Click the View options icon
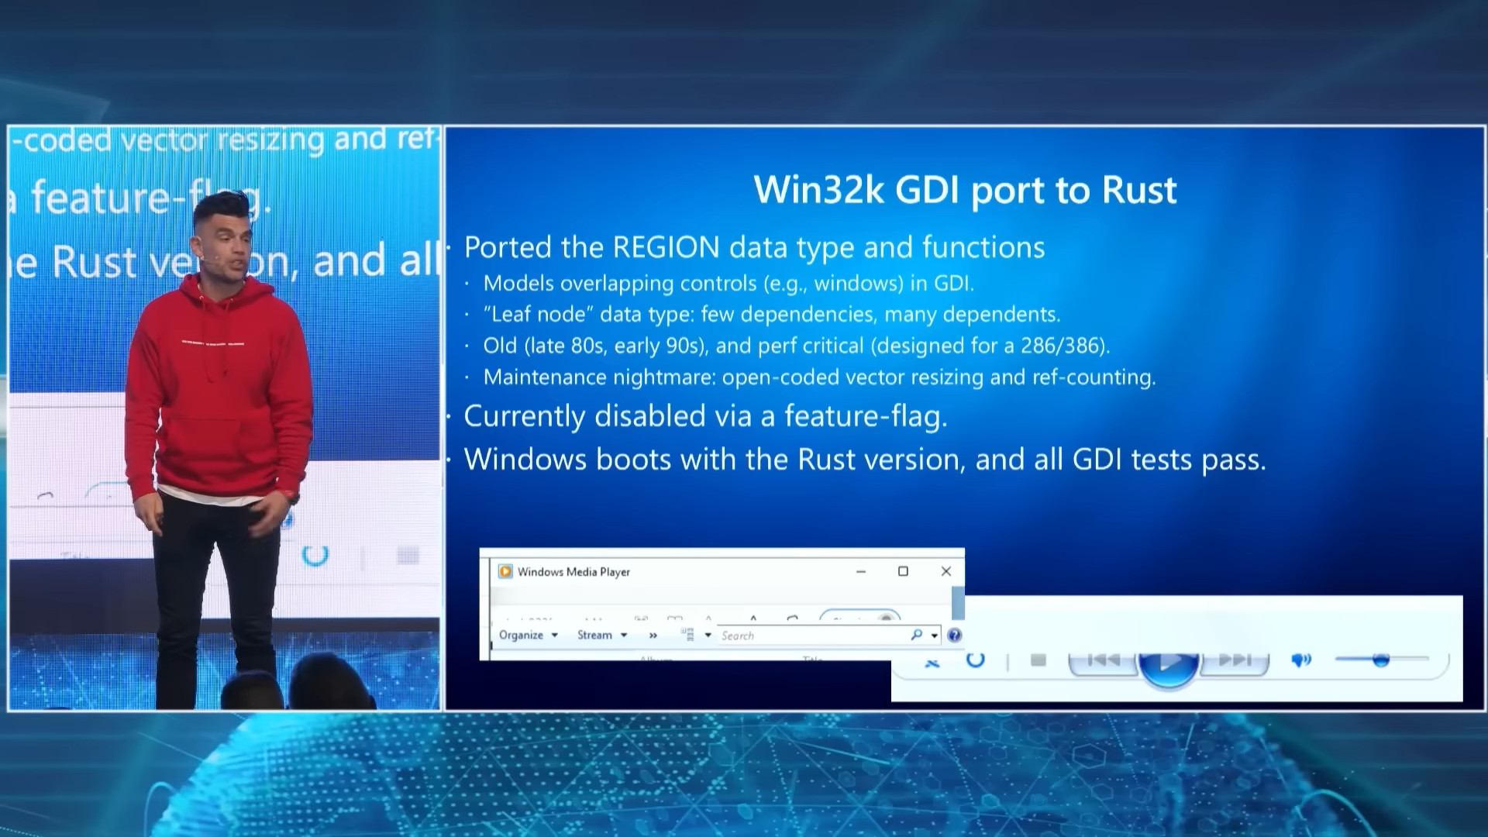This screenshot has height=837, width=1488. [687, 635]
